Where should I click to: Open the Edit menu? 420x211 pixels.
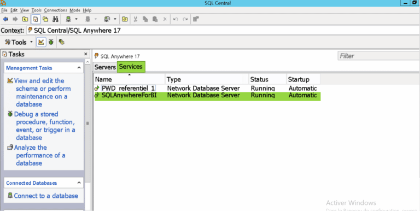14,10
